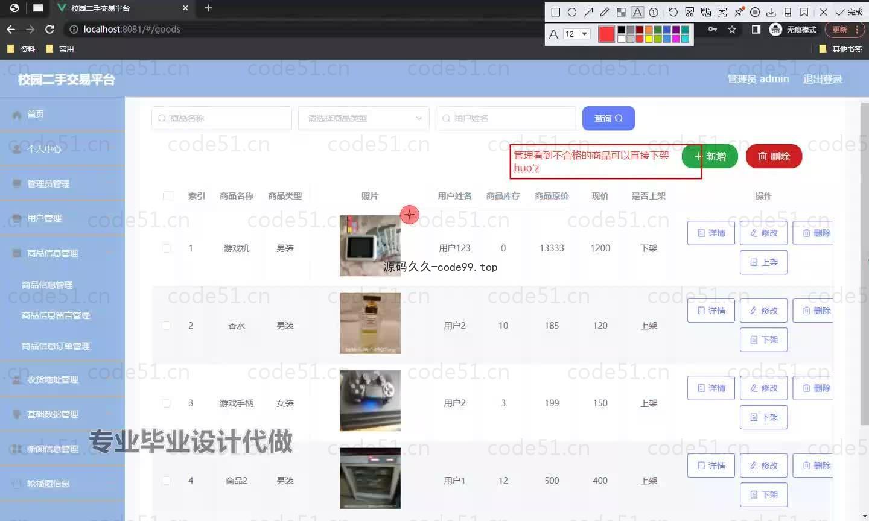
Task: Click the phone icon in screenshot toolbar
Action: 788,12
